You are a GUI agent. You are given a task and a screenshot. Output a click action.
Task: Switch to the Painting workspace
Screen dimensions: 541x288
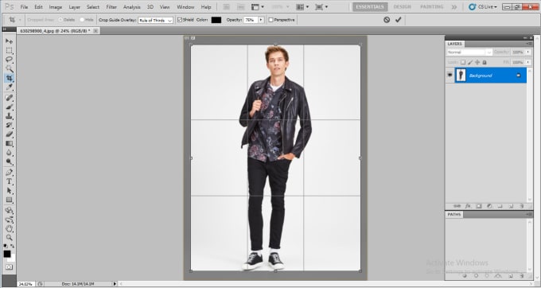(432, 7)
